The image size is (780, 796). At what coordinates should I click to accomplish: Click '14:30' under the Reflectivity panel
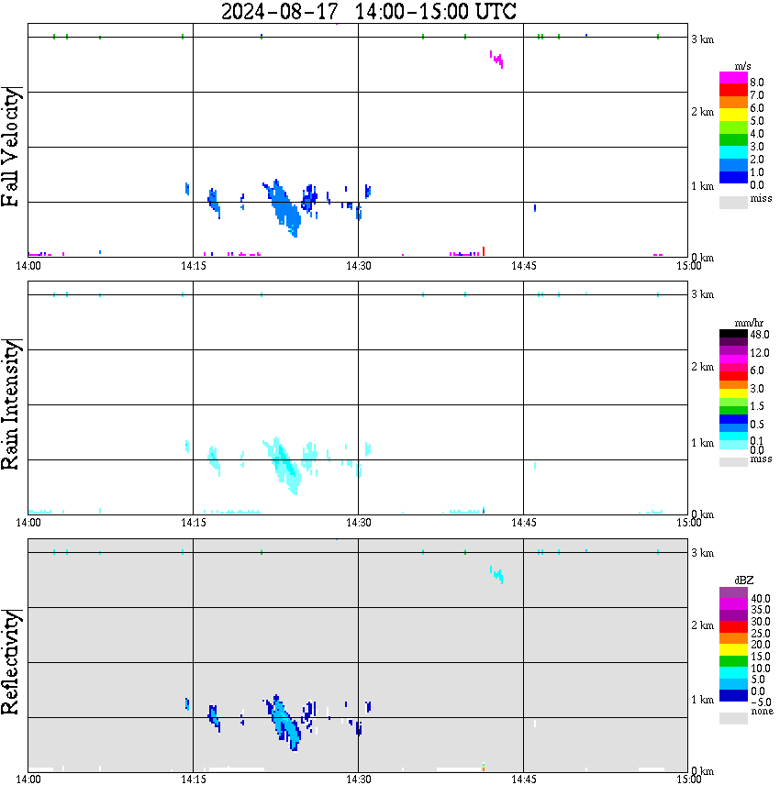click(359, 779)
